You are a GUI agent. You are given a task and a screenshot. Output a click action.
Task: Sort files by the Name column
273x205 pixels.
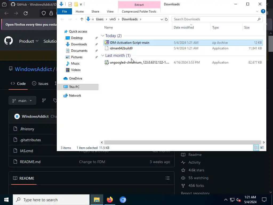click(x=109, y=27)
